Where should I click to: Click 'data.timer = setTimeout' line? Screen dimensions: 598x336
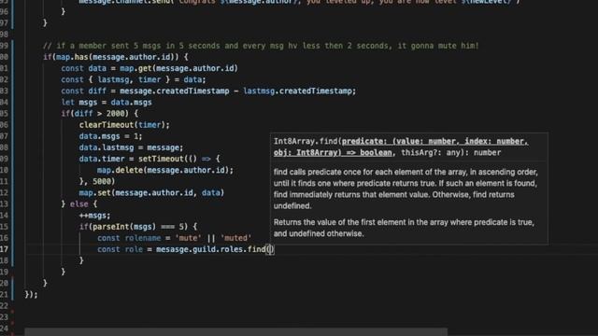(149, 159)
